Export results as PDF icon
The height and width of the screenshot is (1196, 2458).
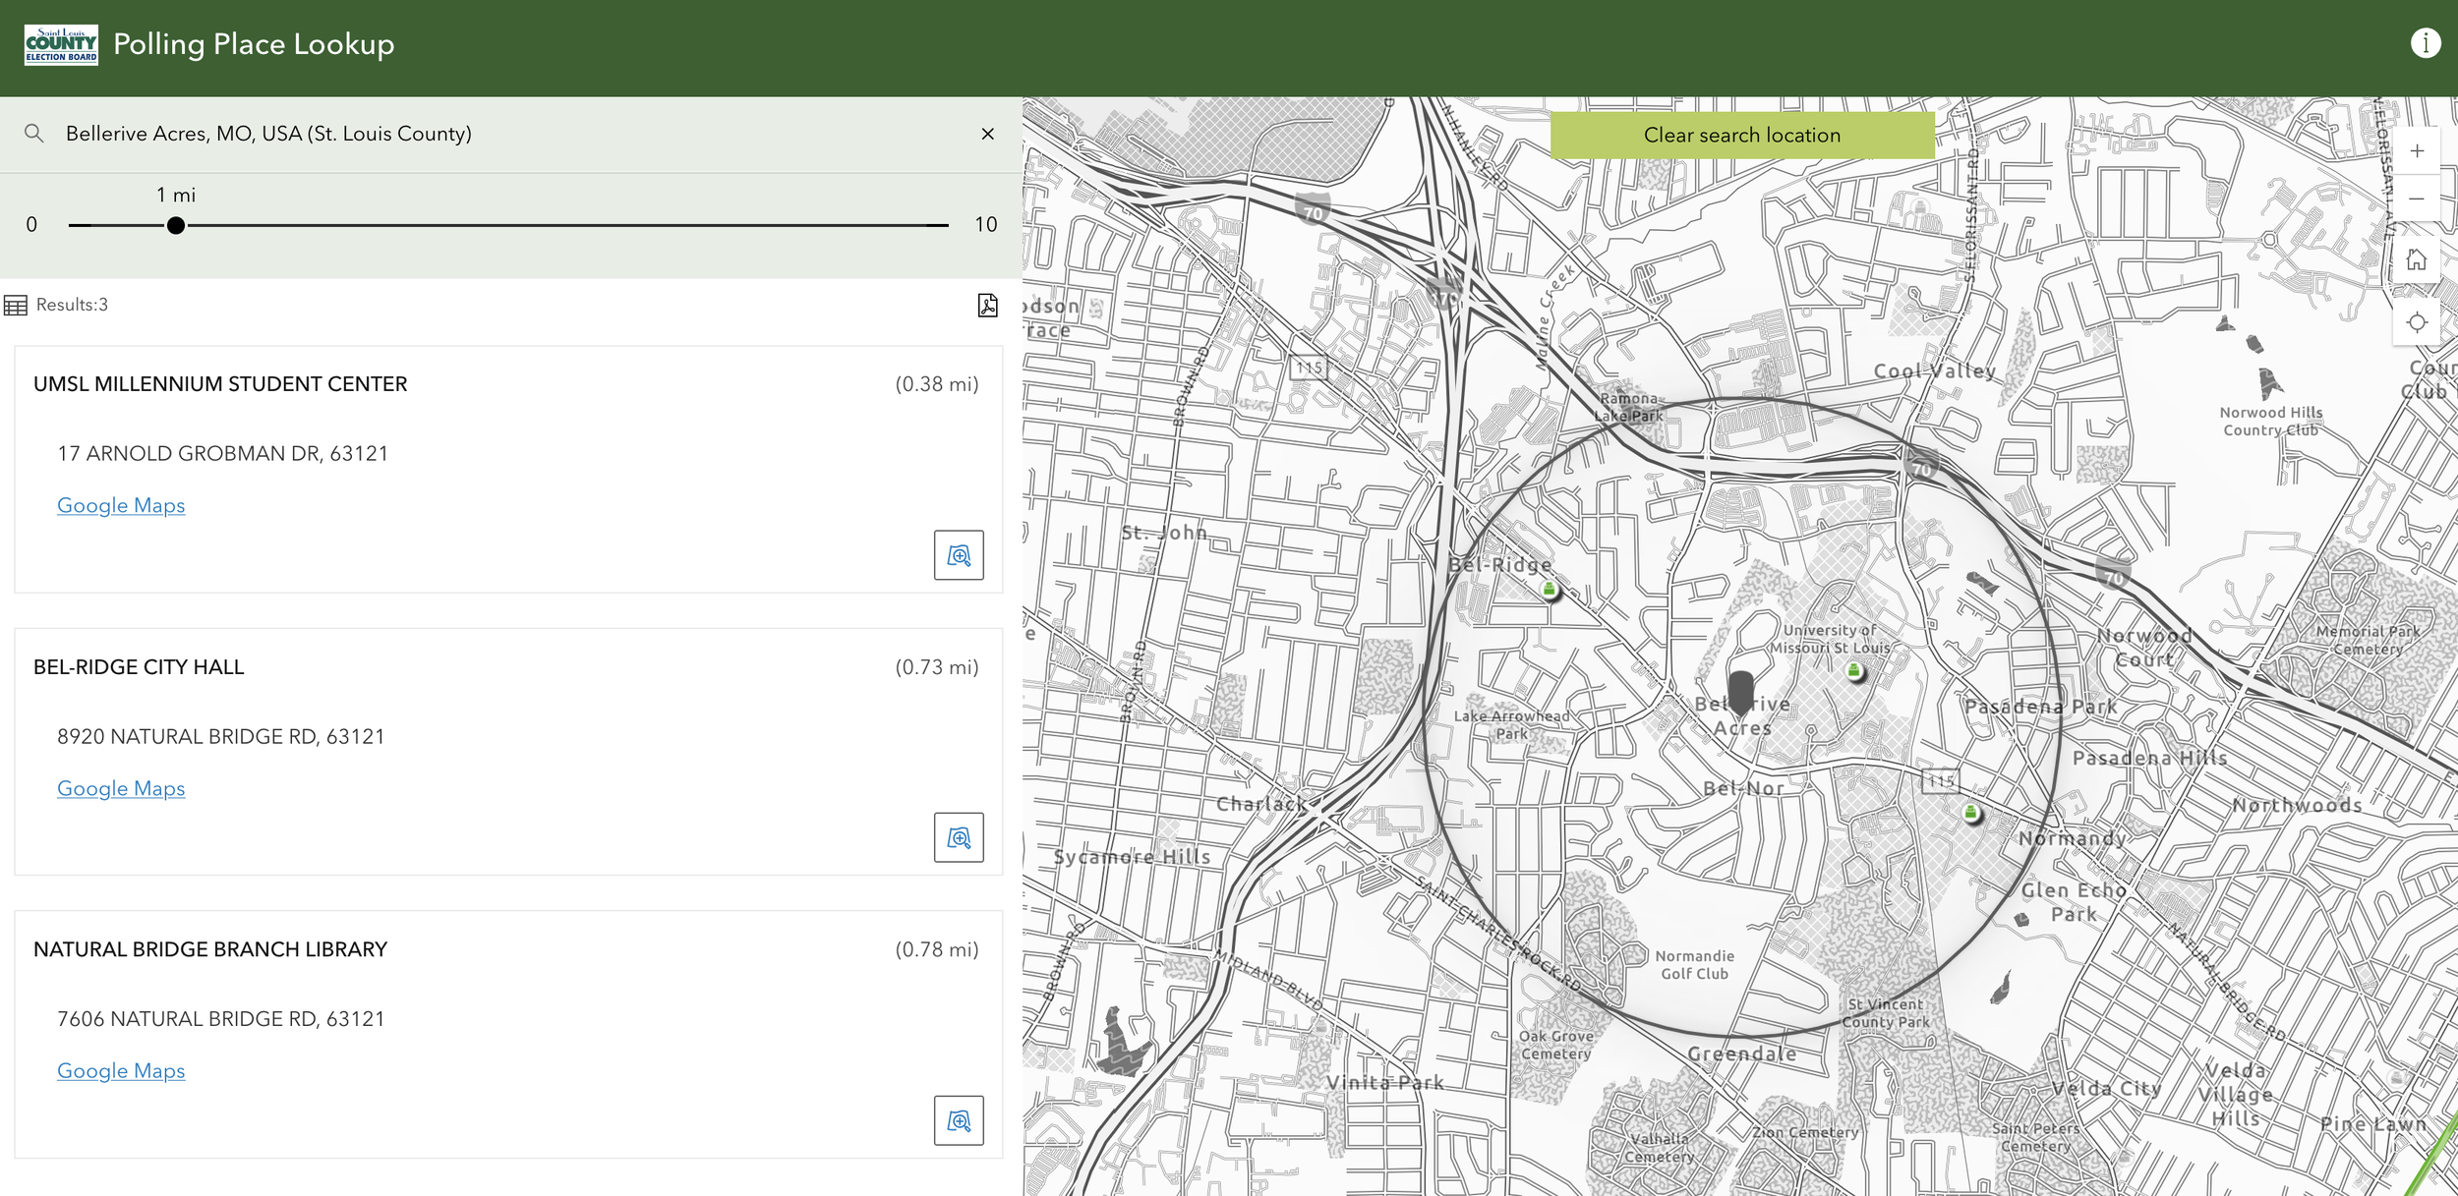click(x=987, y=305)
